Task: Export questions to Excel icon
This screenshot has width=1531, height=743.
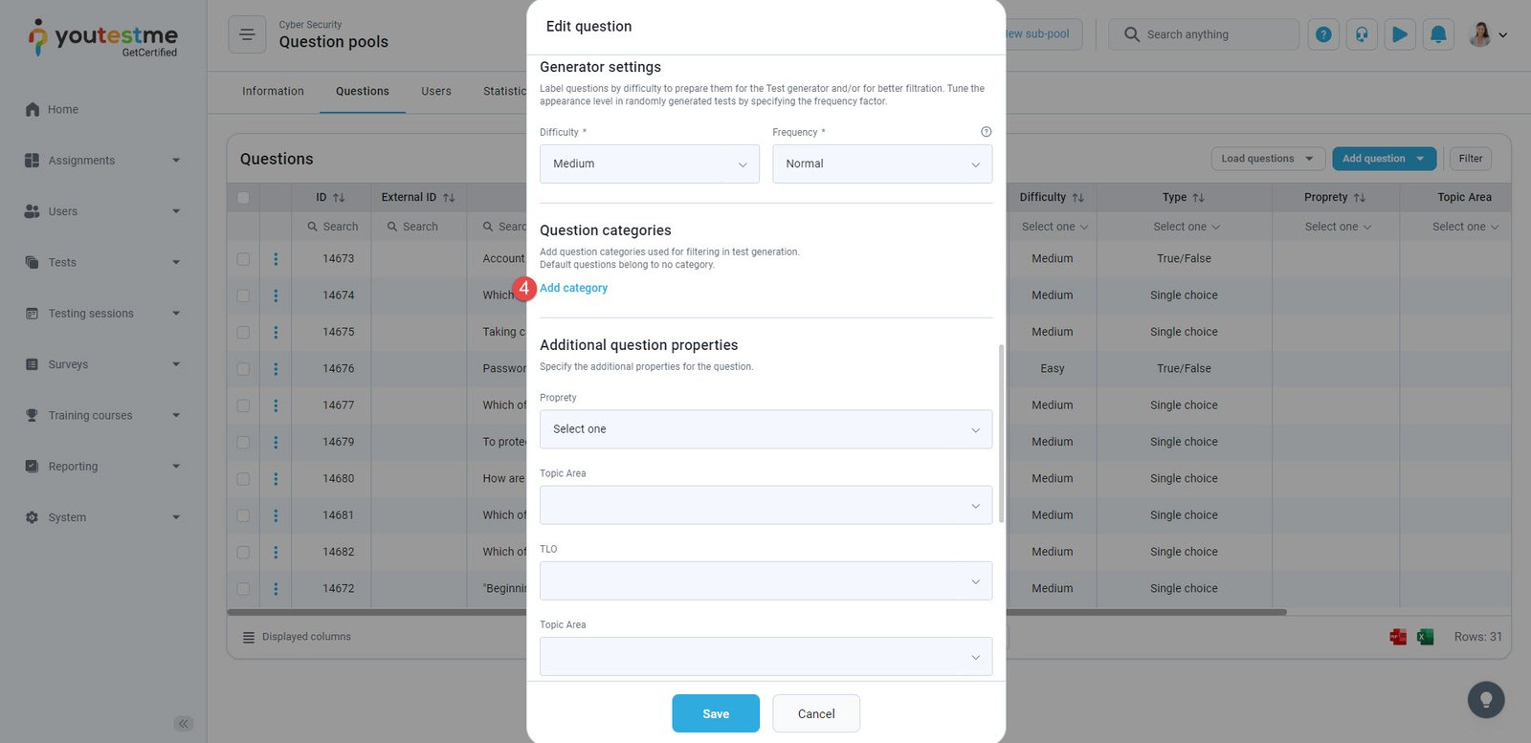Action: coord(1425,637)
